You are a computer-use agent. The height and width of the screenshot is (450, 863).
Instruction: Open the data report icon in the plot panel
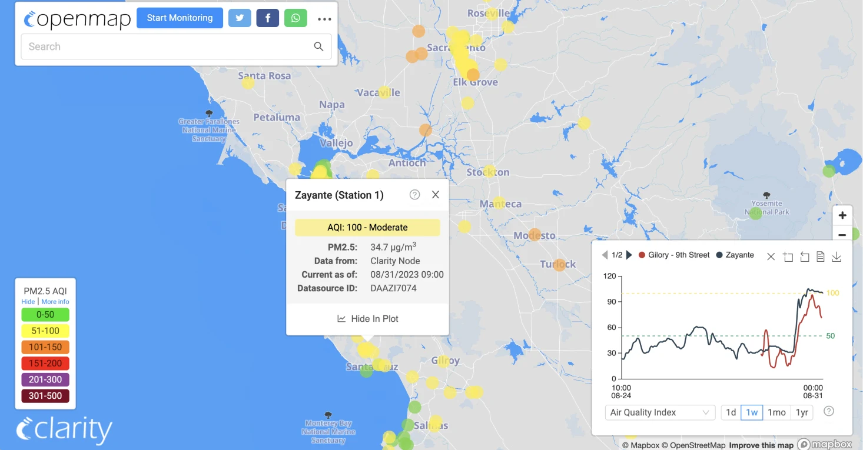click(820, 256)
